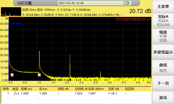The image size is (174, 104).
Task: Select 光标A cursor option
Action: click(x=163, y=17)
